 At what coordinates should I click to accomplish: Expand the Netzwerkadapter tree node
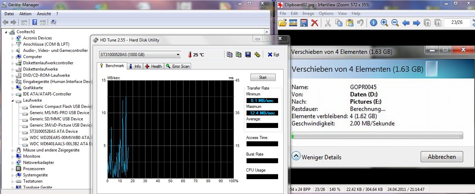coord(13,163)
